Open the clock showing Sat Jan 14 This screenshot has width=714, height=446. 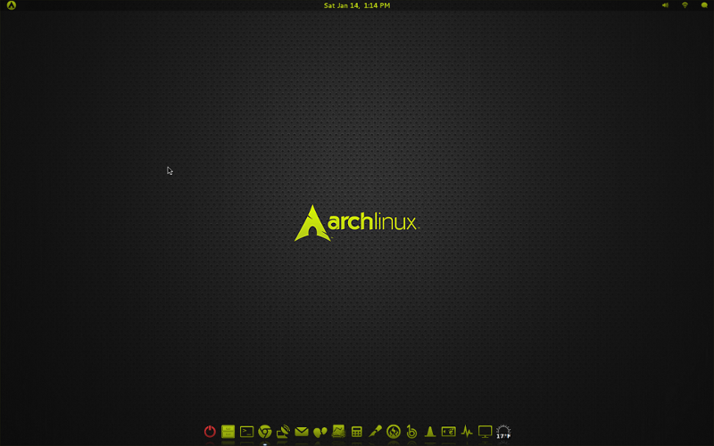click(356, 5)
